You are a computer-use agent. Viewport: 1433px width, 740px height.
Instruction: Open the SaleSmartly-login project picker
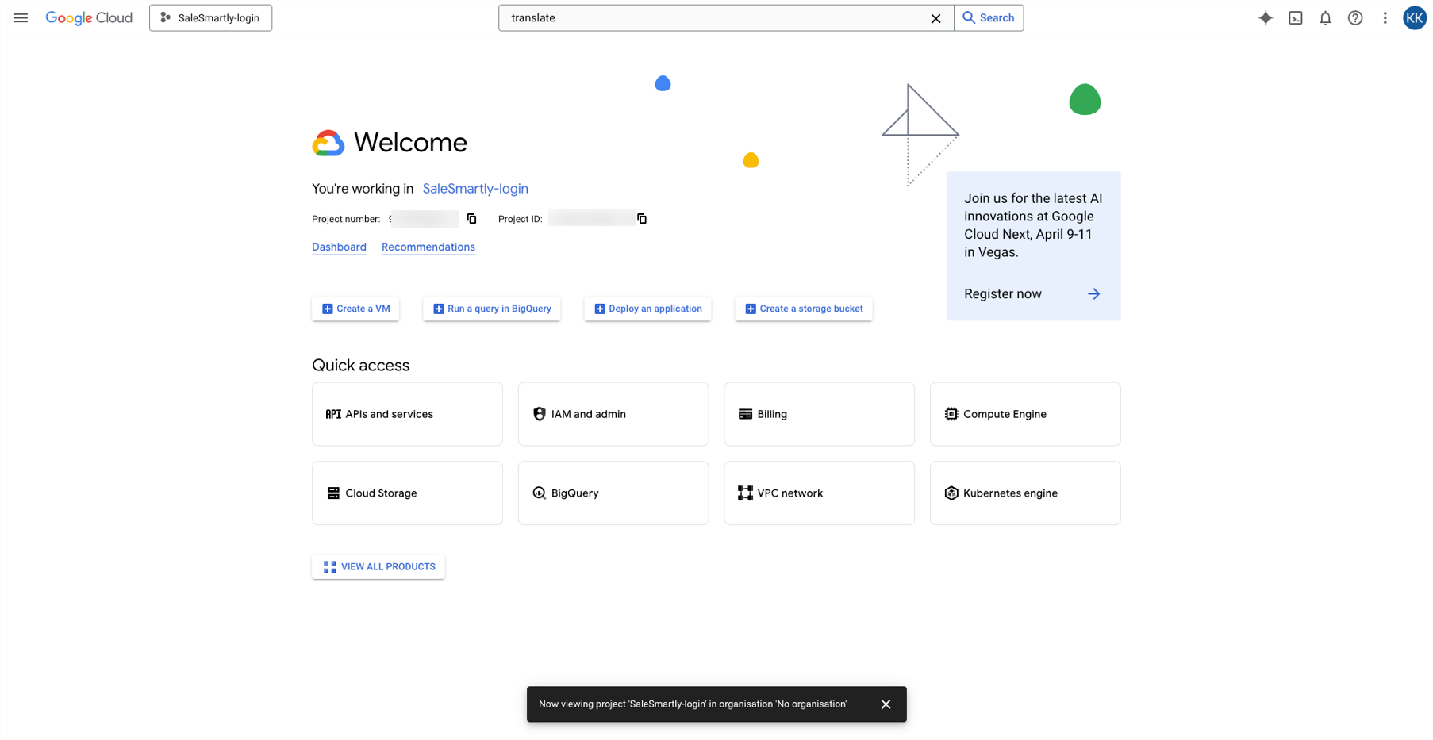click(210, 18)
